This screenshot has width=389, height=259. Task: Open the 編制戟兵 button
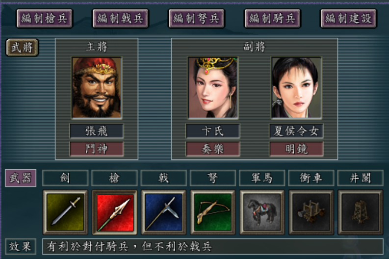tap(120, 18)
